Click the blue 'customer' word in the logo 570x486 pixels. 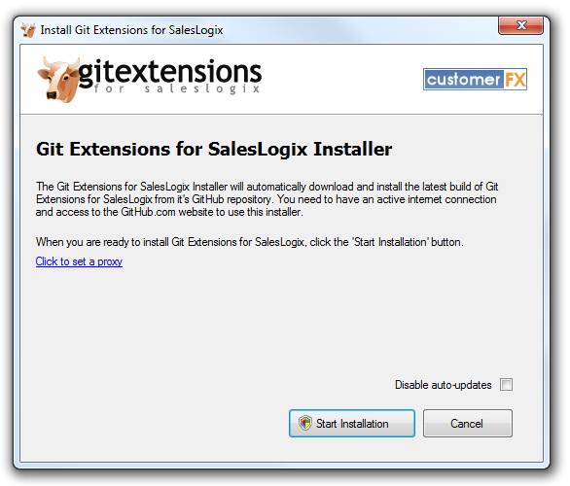[463, 79]
